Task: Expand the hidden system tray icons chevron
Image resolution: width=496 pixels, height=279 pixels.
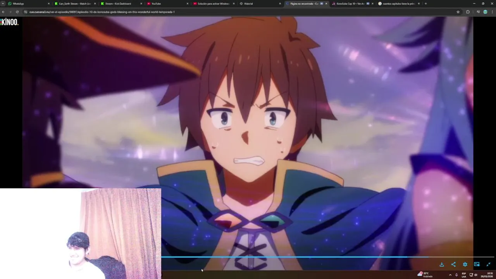Action: click(x=450, y=275)
